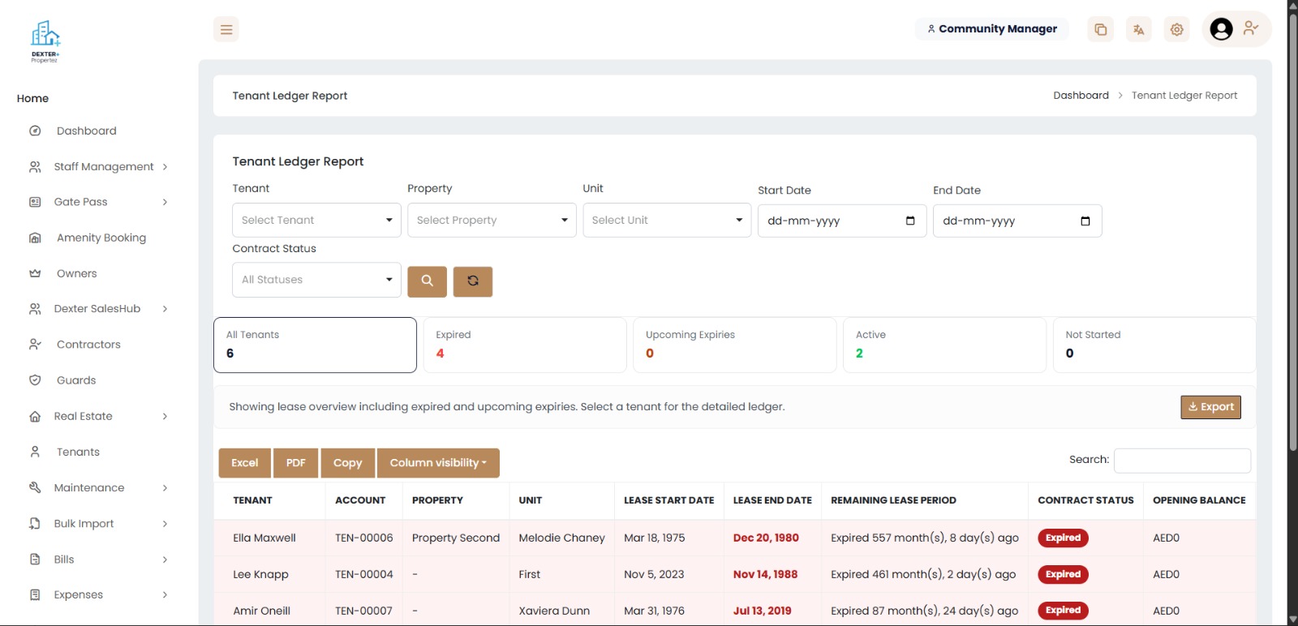This screenshot has width=1298, height=626.
Task: Expand the Dexter SalesHub menu
Action: click(97, 309)
